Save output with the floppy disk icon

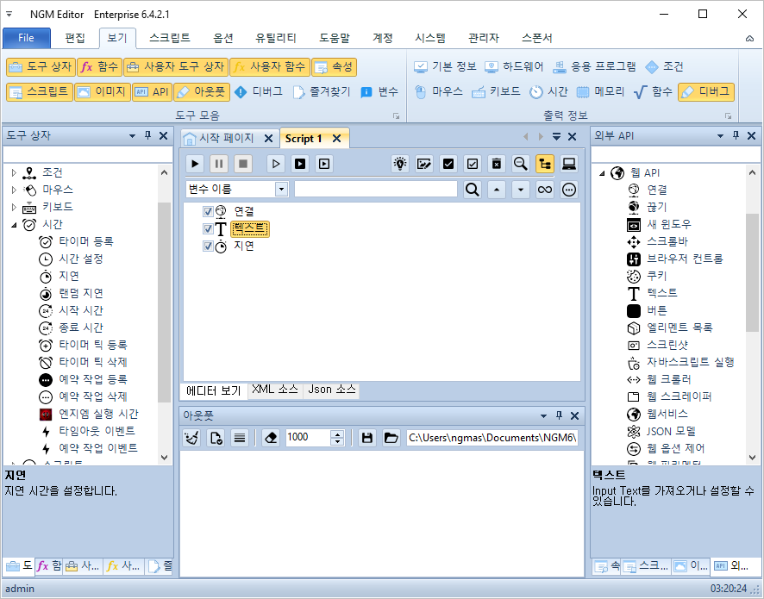367,438
